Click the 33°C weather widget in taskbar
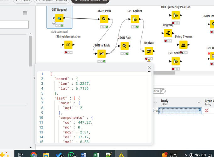This screenshot has height=157, width=214. point(169,155)
